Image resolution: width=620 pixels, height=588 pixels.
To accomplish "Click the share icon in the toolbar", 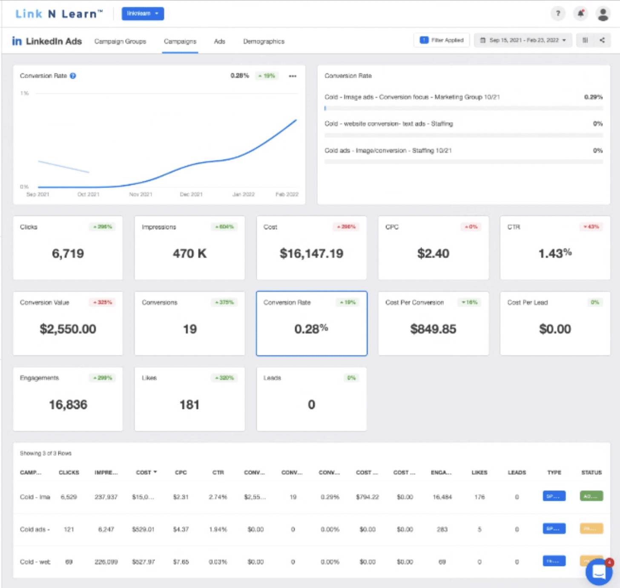I will click(x=602, y=40).
